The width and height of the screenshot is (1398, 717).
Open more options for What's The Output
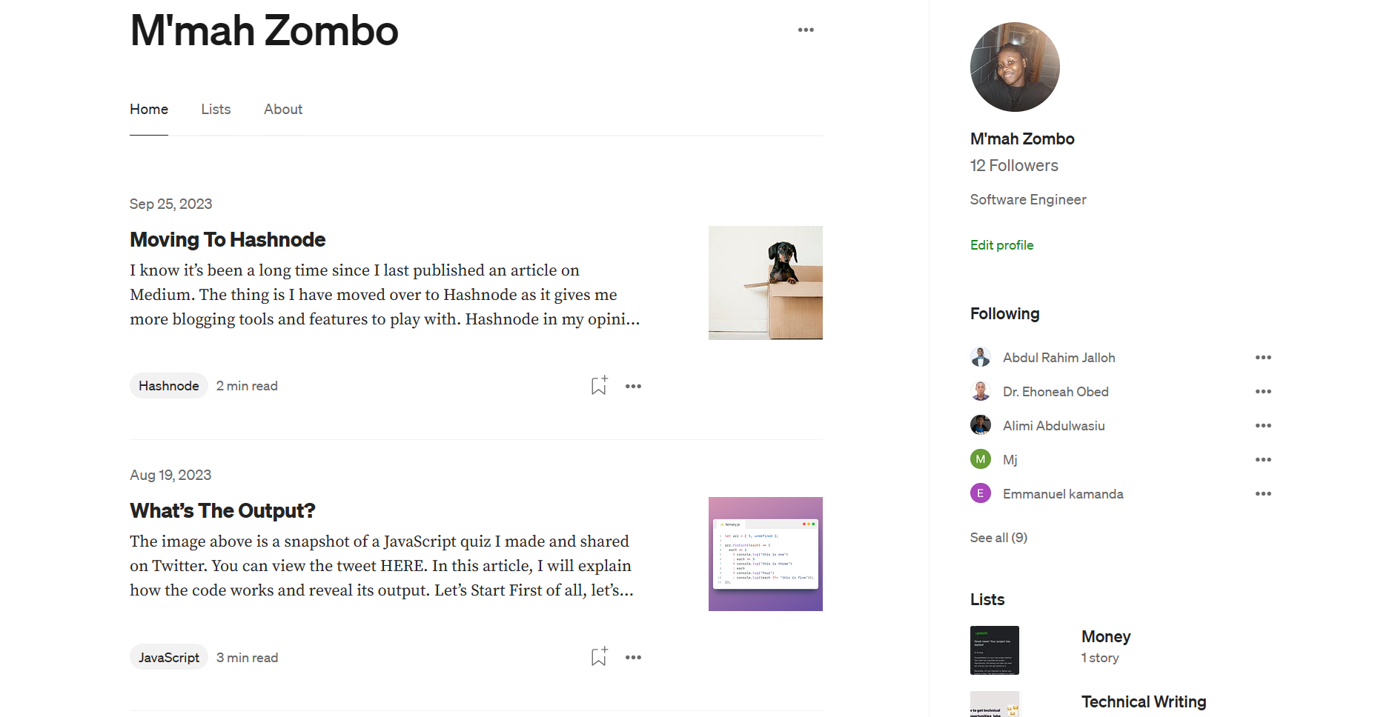(633, 657)
